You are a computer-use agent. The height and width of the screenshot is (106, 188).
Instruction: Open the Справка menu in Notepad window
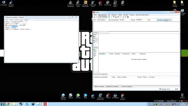26,20
